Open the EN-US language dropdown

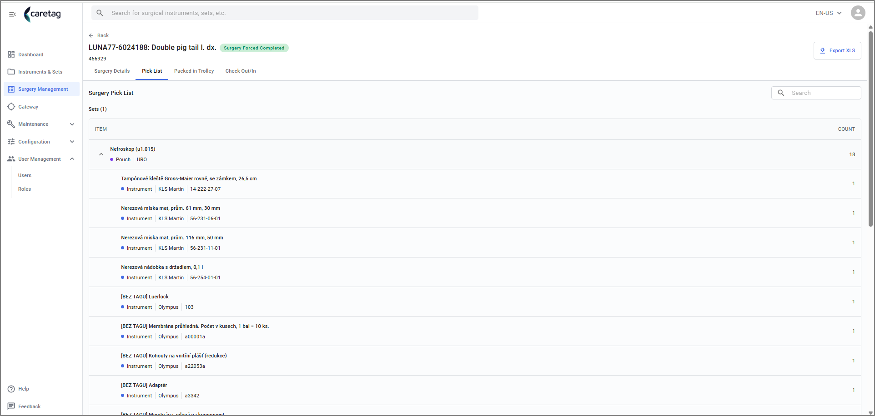(828, 13)
